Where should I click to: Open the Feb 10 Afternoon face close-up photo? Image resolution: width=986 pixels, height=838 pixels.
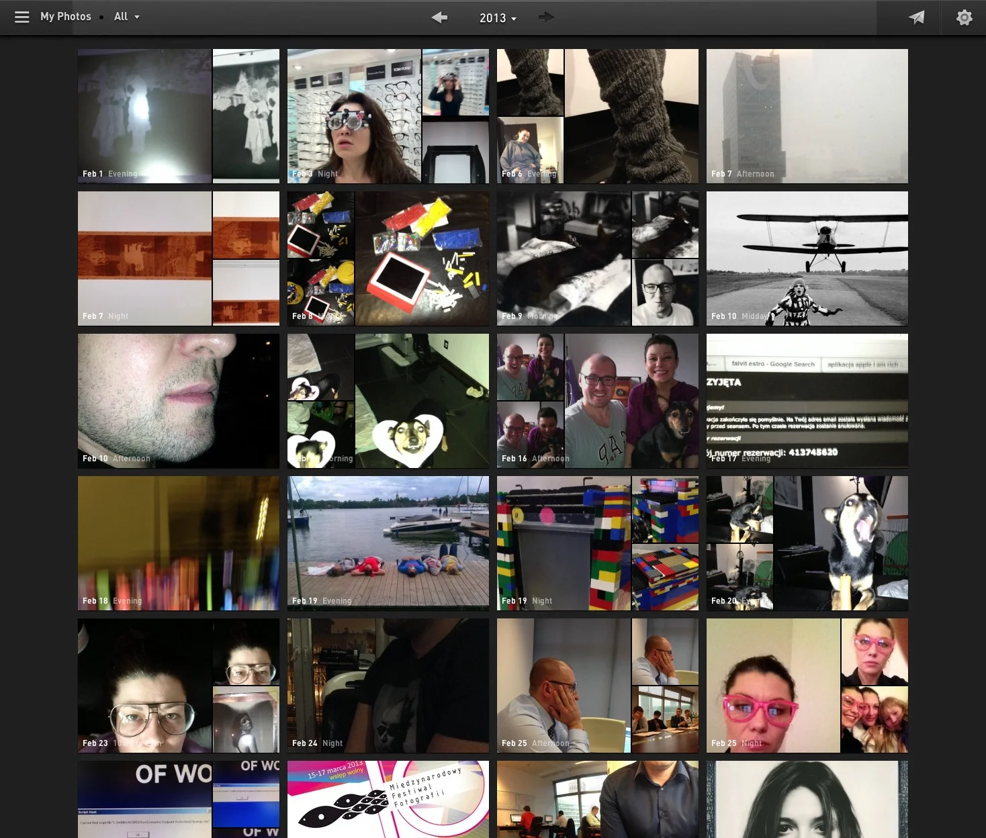179,401
